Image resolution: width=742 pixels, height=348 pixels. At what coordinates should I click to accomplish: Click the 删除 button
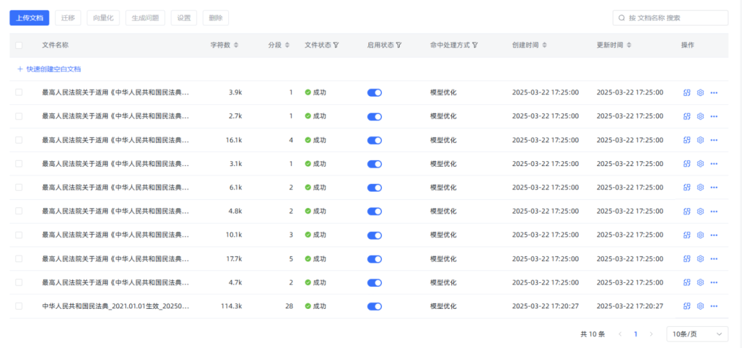[x=216, y=18]
